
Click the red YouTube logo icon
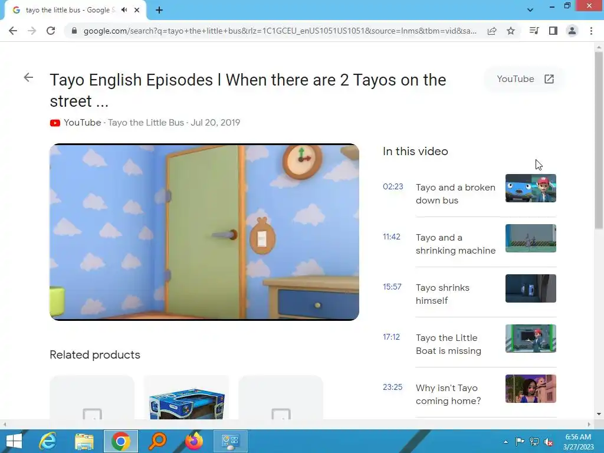[x=55, y=123]
